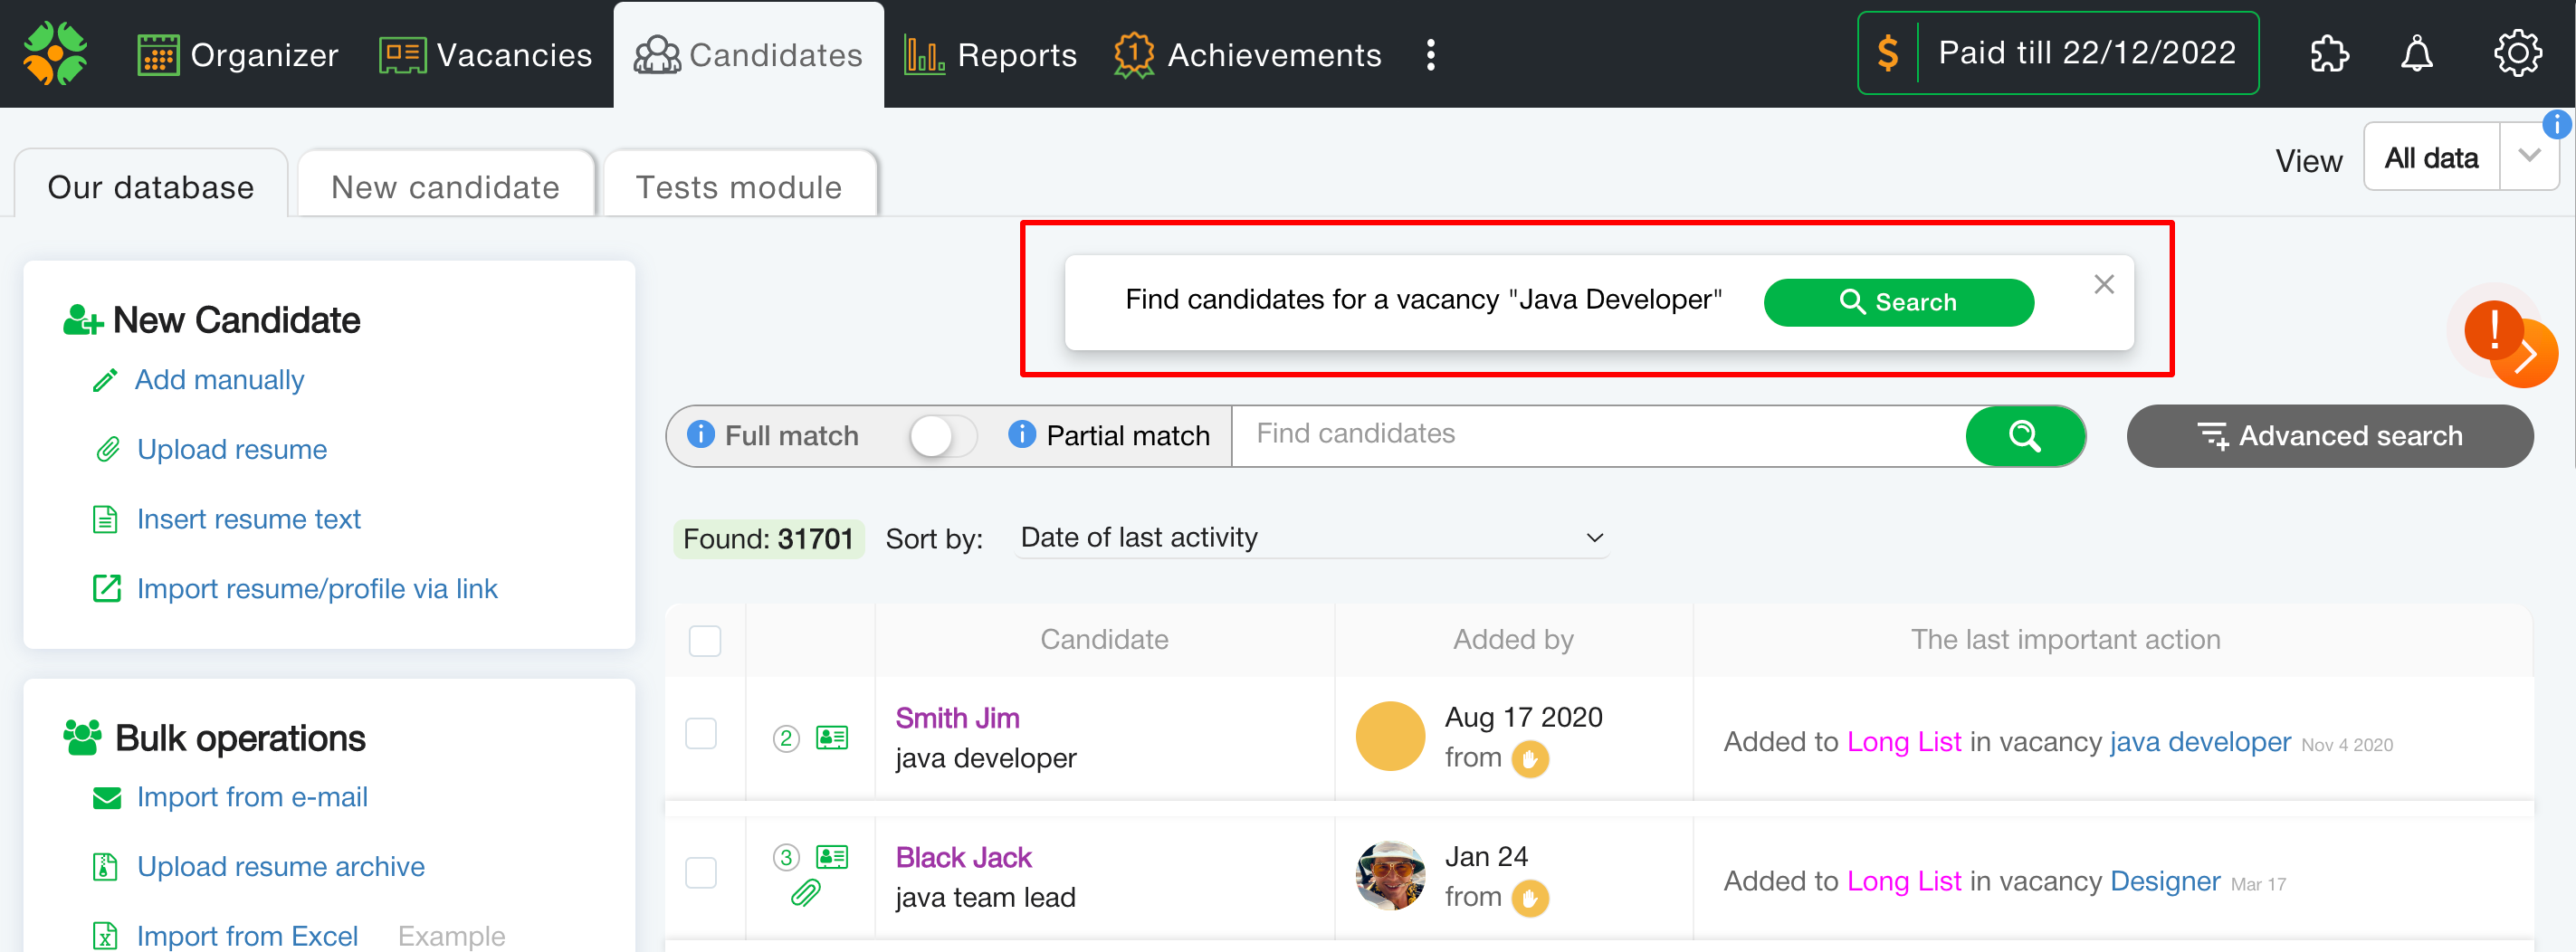
Task: Open the integrations puzzle piece icon
Action: [x=2328, y=54]
